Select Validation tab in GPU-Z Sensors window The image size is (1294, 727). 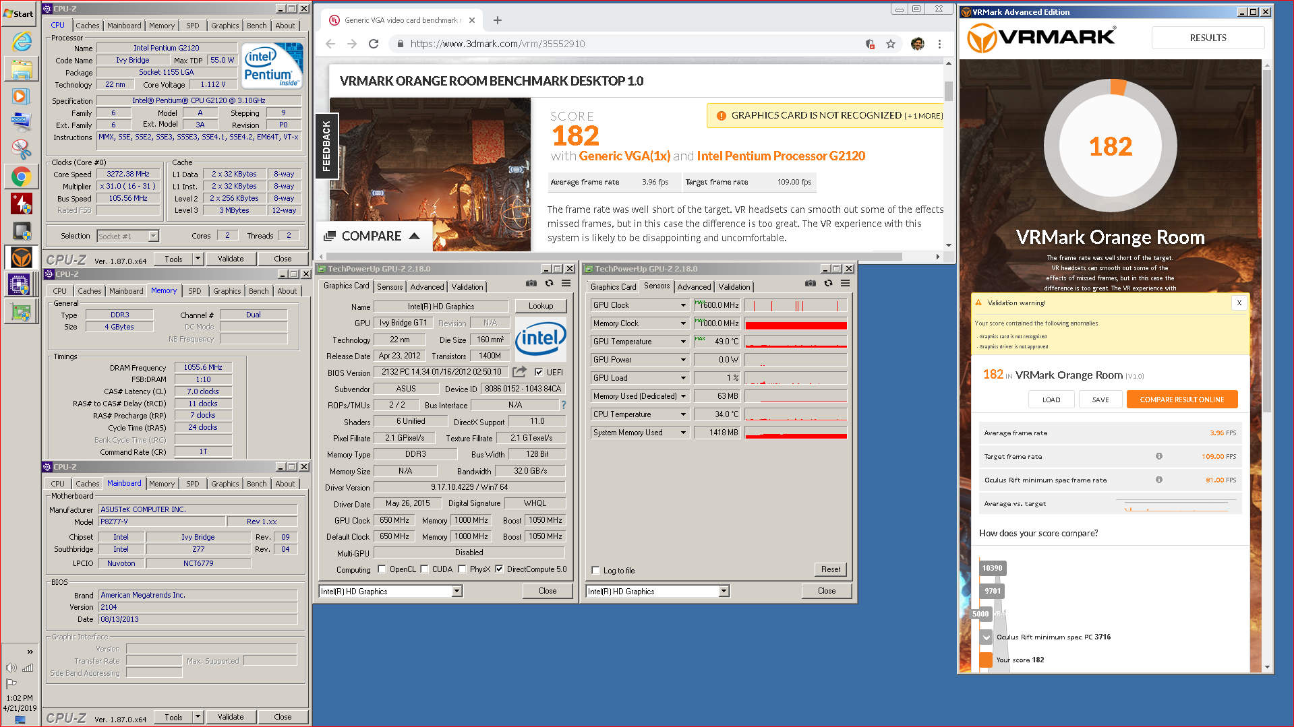[734, 287]
